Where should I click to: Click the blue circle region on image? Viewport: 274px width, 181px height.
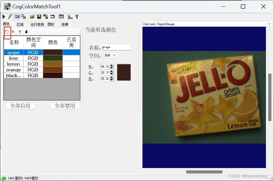[x=199, y=108]
